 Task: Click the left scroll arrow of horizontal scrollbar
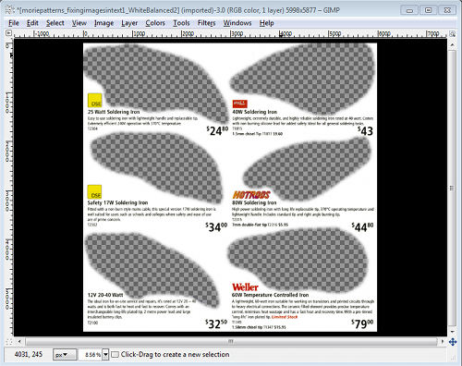(x=19, y=341)
